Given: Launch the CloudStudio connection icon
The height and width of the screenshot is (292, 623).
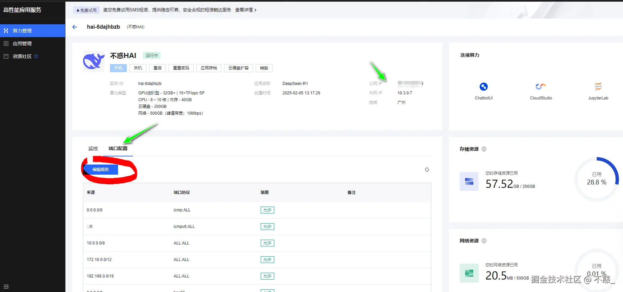Looking at the screenshot, I should point(541,87).
